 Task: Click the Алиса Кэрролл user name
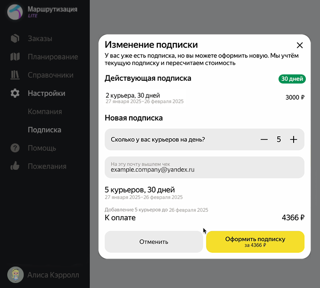[x=53, y=275]
